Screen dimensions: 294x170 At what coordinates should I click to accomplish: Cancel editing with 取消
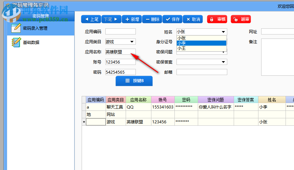click(193, 19)
